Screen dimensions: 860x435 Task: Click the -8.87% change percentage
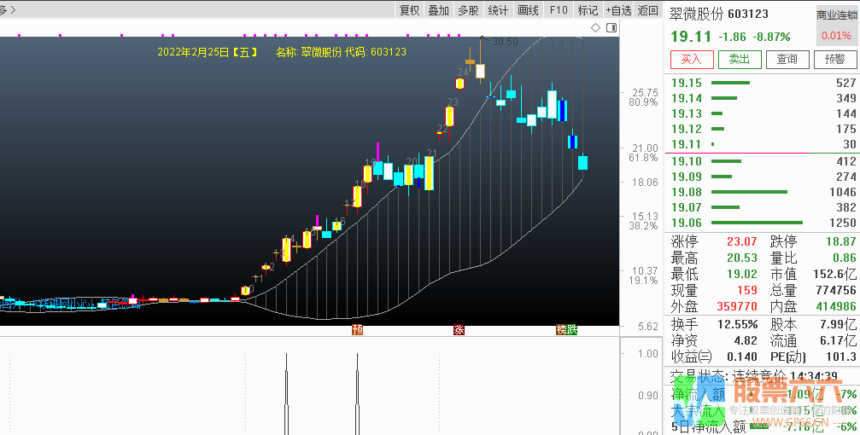pos(772,37)
